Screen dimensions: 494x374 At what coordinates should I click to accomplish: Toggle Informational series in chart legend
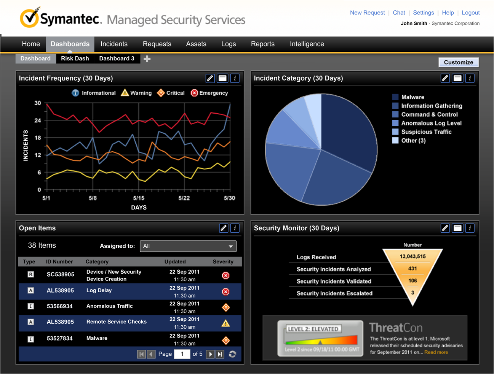click(x=94, y=93)
